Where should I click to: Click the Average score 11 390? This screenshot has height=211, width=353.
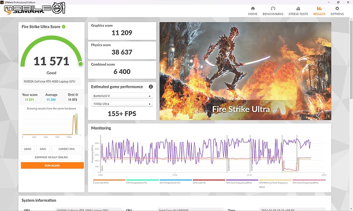(x=51, y=100)
